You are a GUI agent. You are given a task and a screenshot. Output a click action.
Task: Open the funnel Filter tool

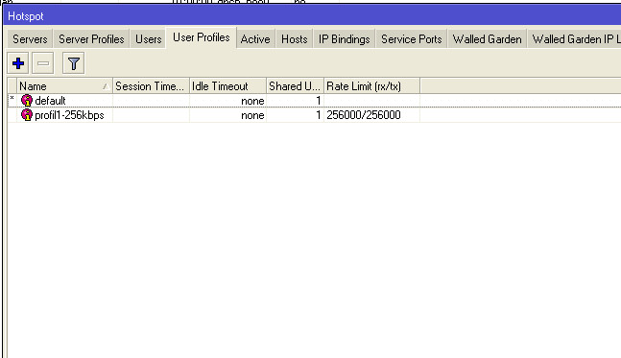[74, 63]
